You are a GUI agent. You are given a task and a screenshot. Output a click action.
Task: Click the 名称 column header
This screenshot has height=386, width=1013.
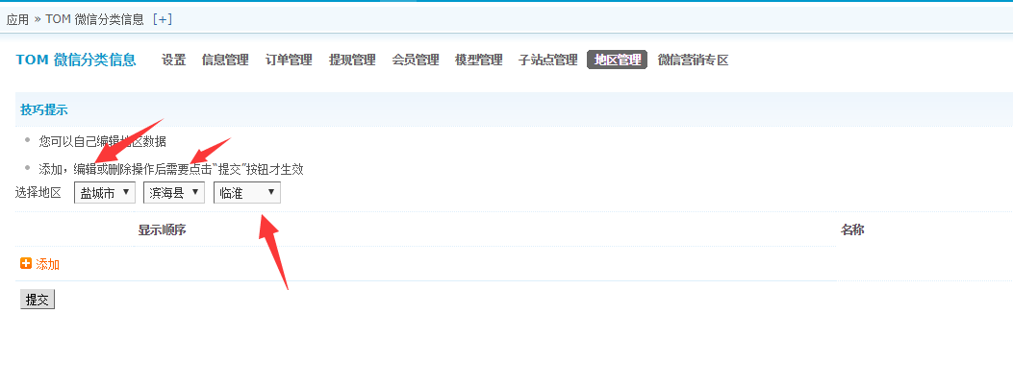click(x=852, y=229)
